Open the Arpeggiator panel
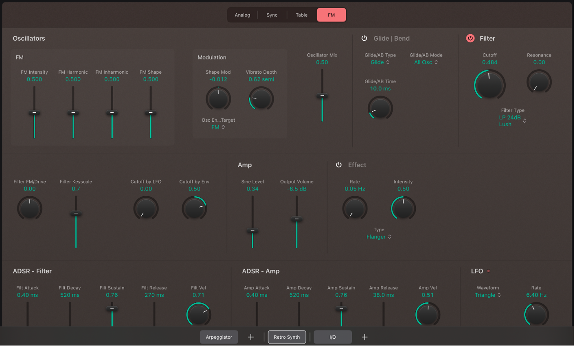Image resolution: width=575 pixels, height=346 pixels. tap(219, 337)
